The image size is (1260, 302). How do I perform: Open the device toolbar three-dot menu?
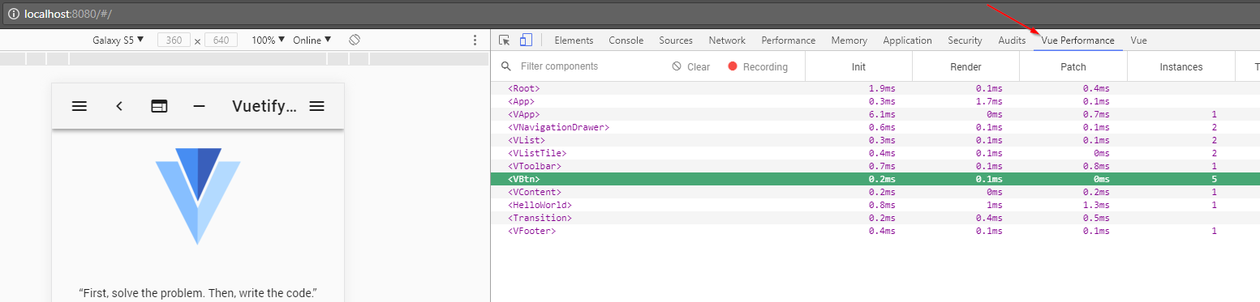(475, 40)
